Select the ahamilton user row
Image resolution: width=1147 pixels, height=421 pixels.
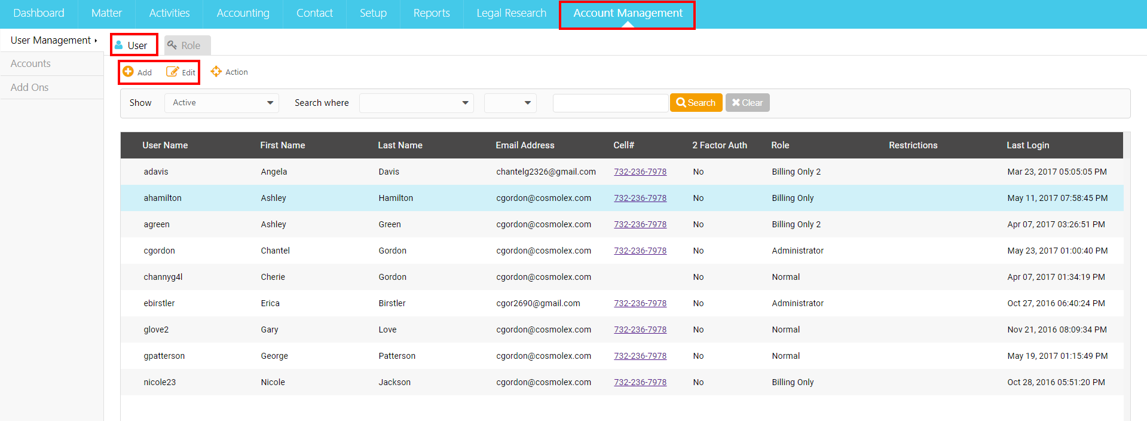tap(622, 198)
